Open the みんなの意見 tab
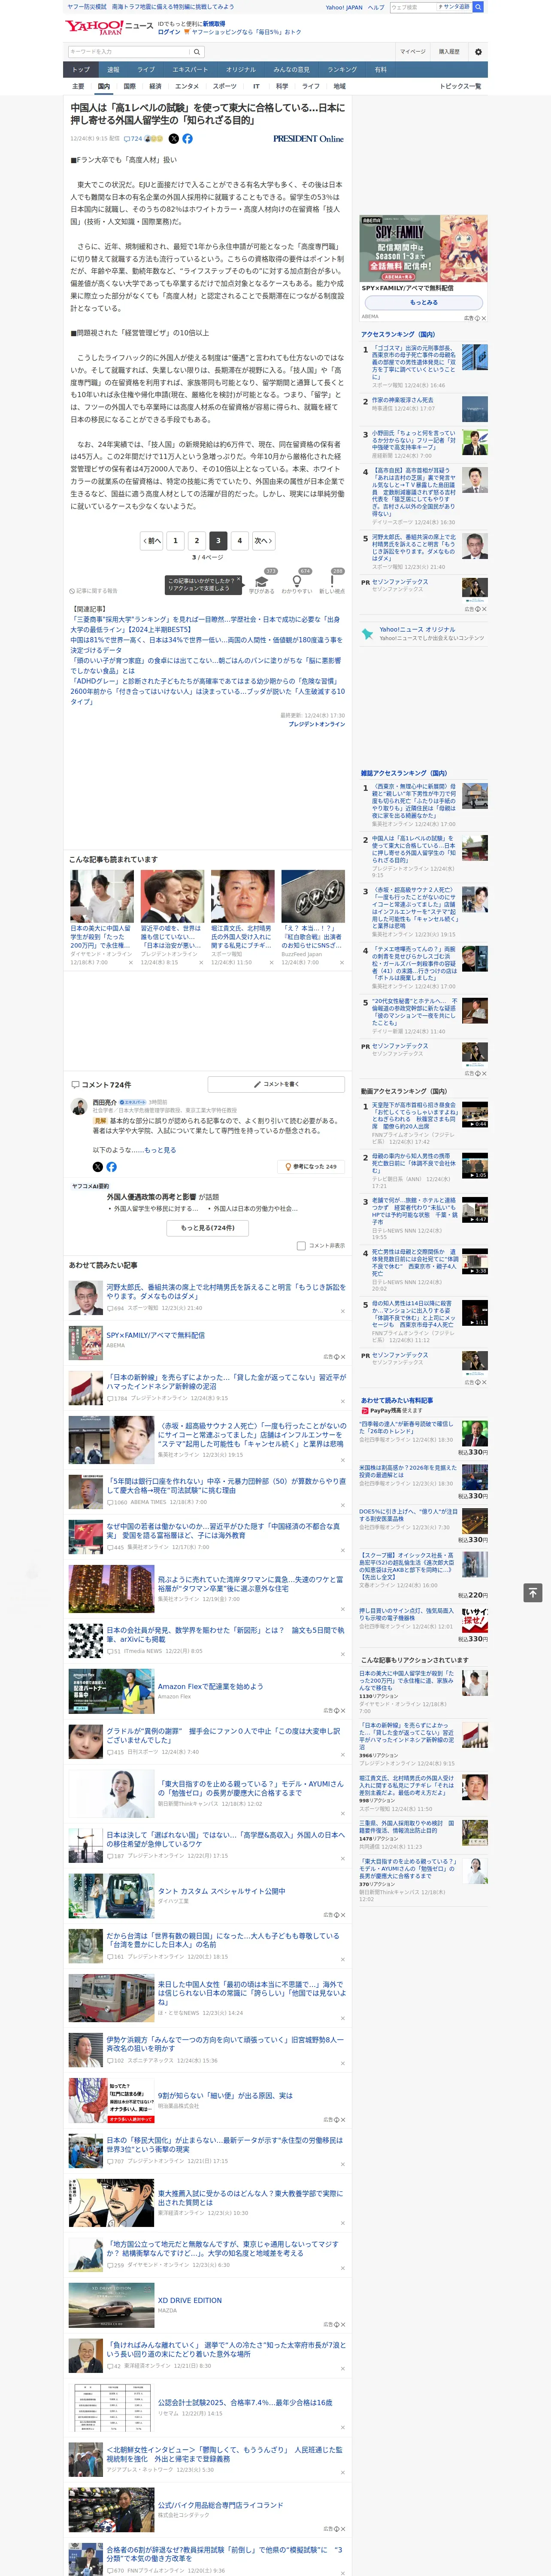Image resolution: width=551 pixels, height=2576 pixels. (292, 70)
